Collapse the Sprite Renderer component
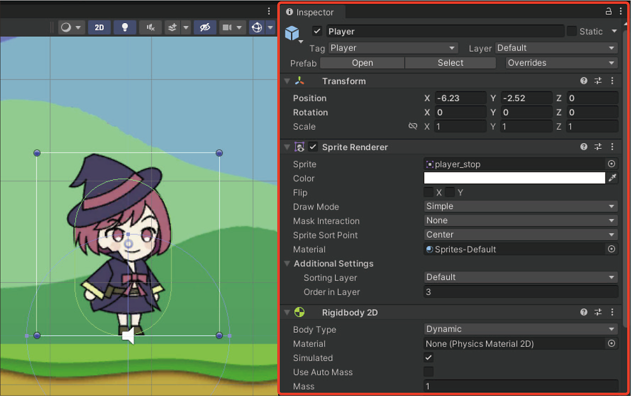The image size is (631, 396). tap(287, 147)
